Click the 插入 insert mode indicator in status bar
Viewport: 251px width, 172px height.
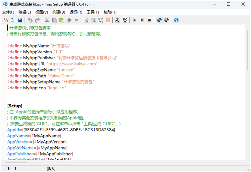click(51, 169)
